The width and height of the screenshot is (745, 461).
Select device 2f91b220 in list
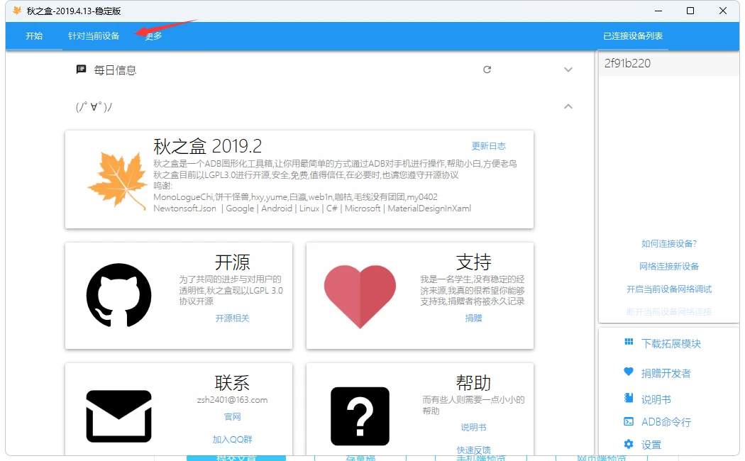669,64
